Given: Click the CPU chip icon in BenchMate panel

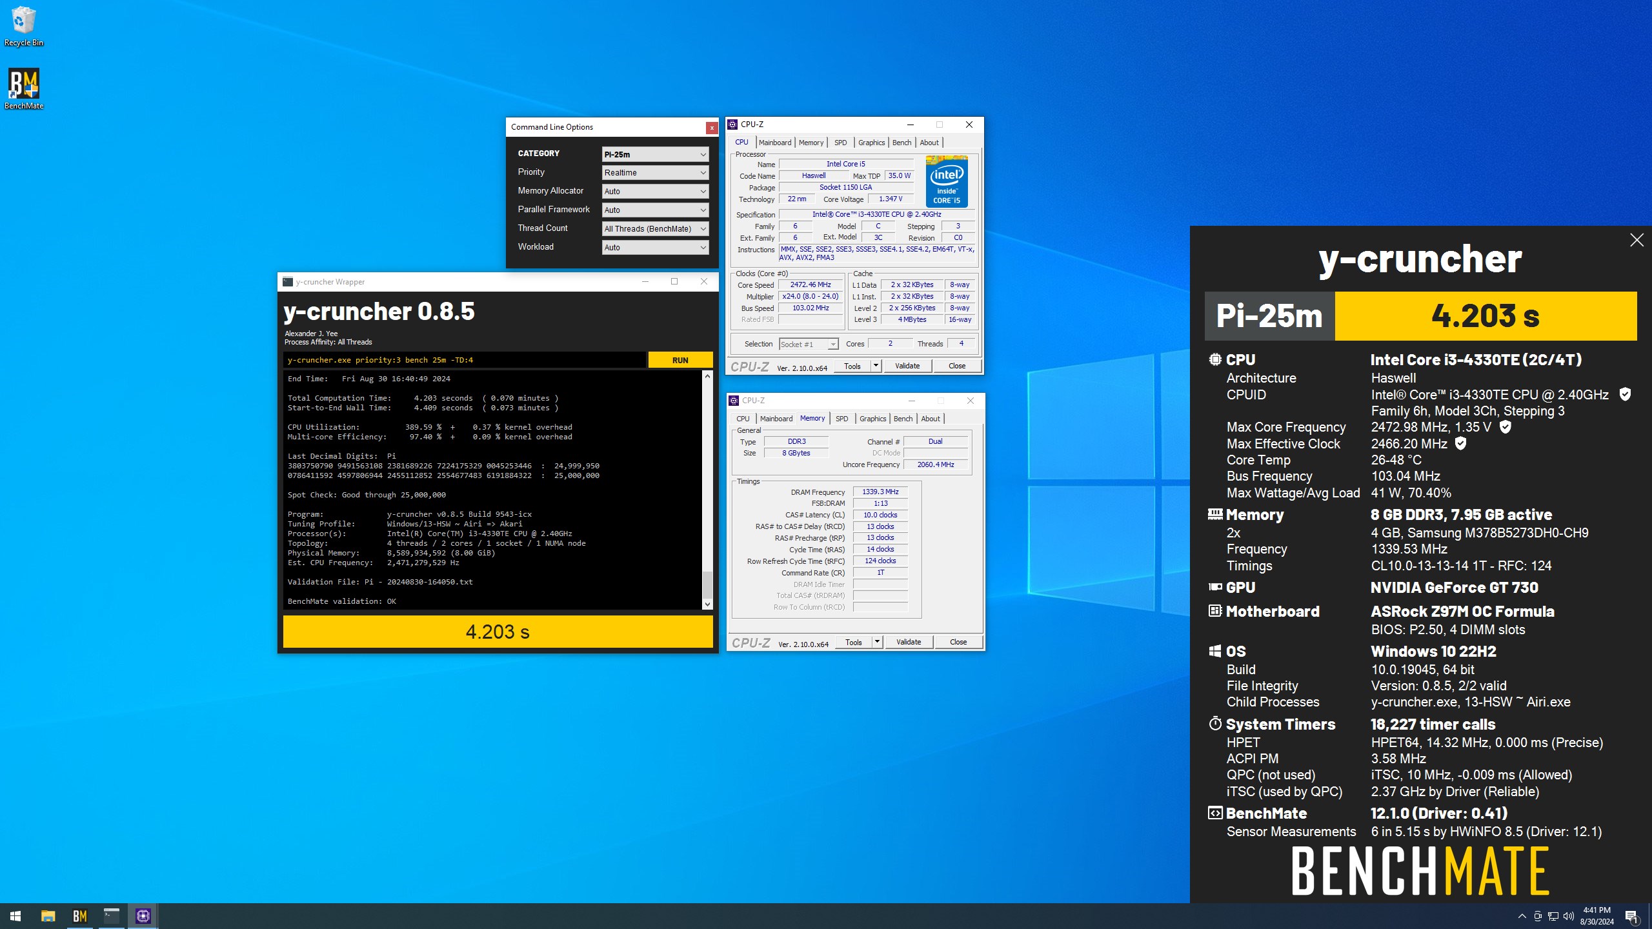Looking at the screenshot, I should pos(1215,359).
